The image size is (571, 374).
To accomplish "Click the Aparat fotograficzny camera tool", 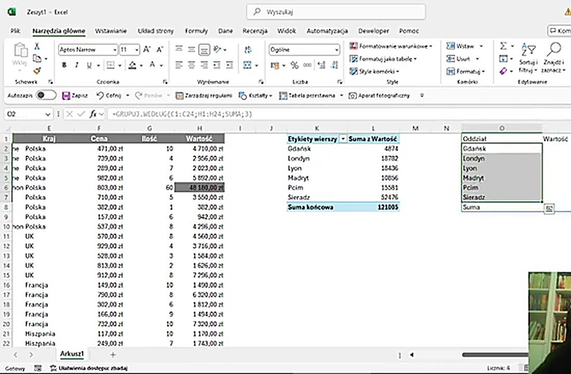I will point(379,96).
